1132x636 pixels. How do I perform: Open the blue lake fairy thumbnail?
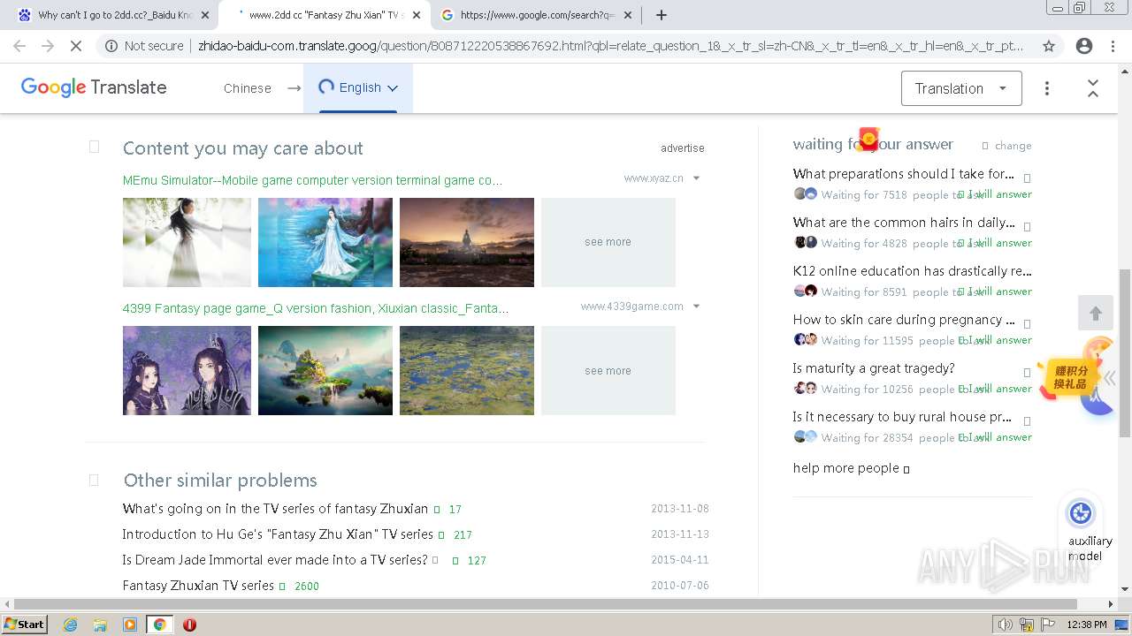pos(325,242)
